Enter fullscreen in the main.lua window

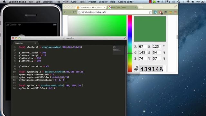(x=125, y=38)
